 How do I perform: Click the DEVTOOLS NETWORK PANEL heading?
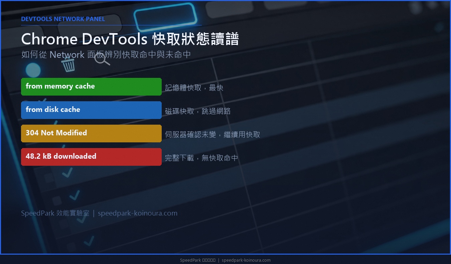point(63,19)
